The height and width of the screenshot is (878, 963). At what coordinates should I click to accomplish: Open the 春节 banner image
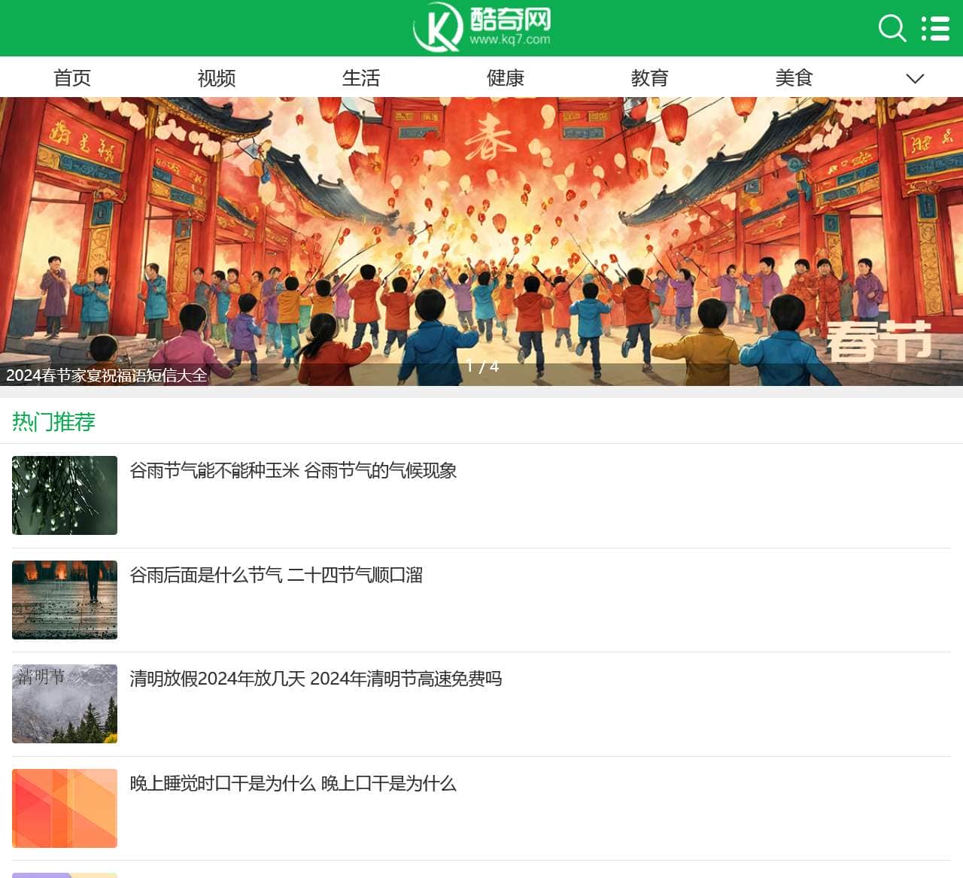pyautogui.click(x=481, y=242)
